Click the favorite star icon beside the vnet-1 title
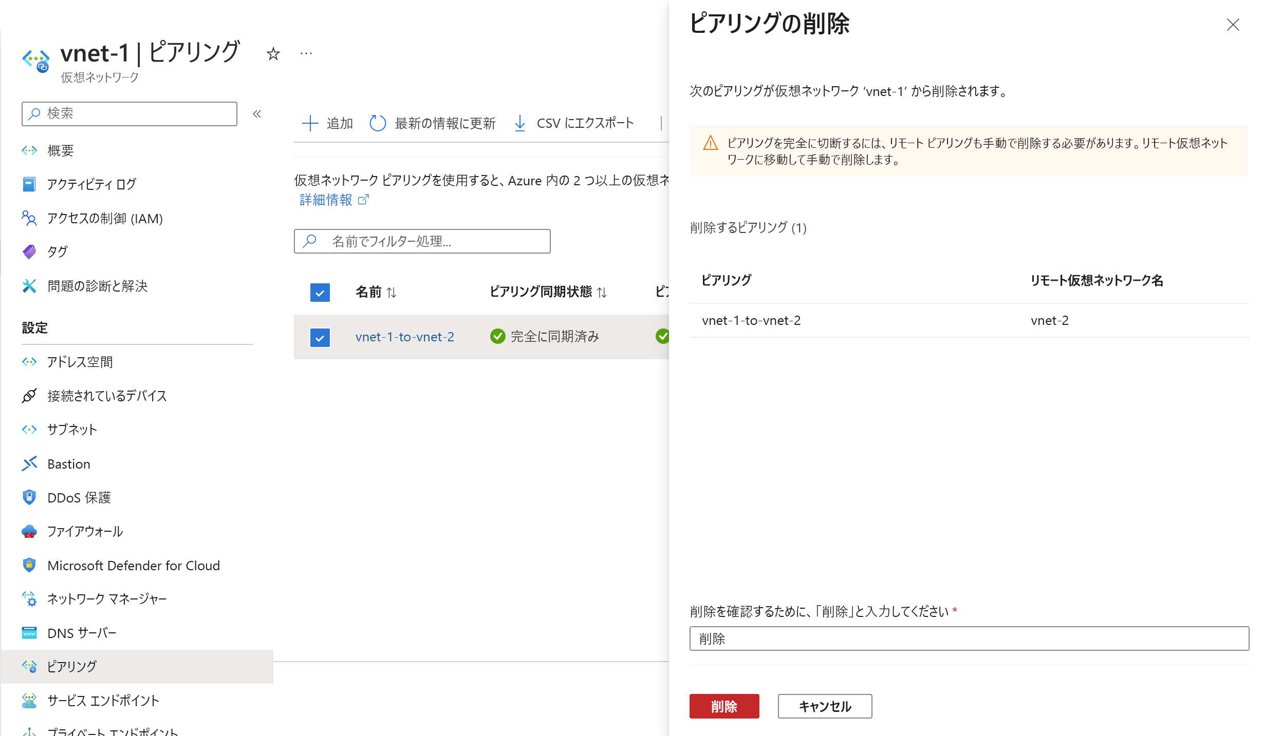1264x736 pixels. click(x=273, y=54)
